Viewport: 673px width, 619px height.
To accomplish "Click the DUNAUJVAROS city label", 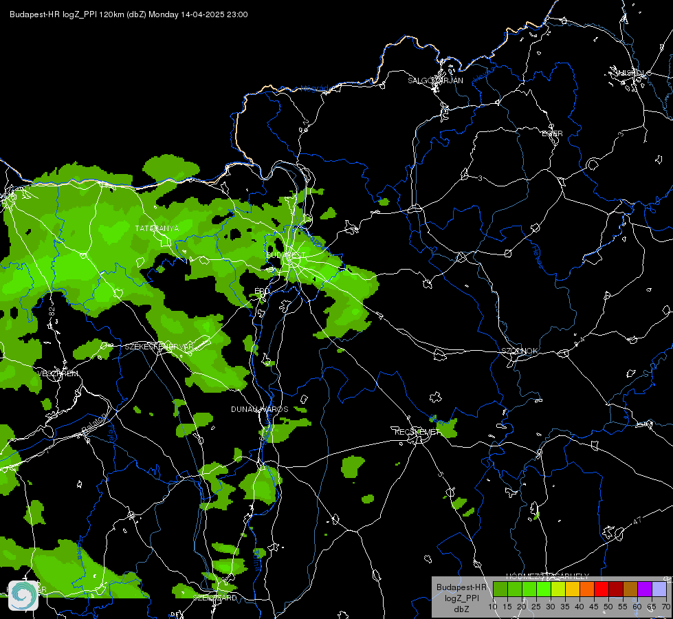I will click(x=260, y=409).
